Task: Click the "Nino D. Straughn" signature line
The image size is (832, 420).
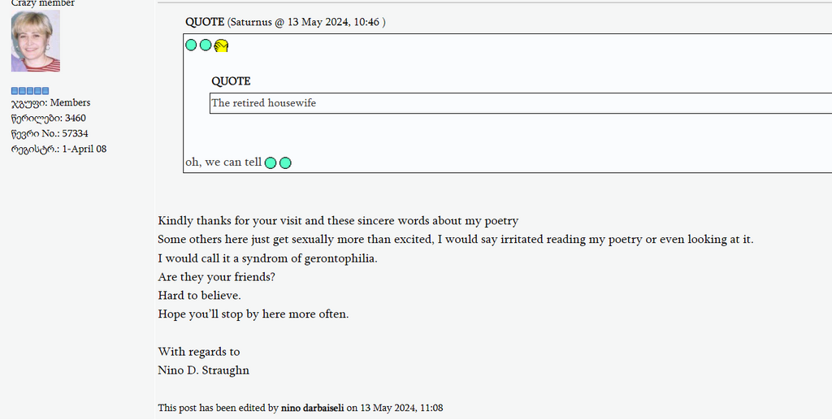Action: click(x=204, y=370)
